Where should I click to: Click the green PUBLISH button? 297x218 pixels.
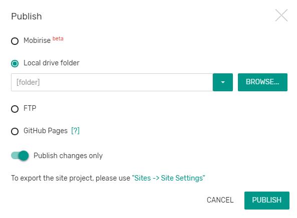(x=266, y=200)
